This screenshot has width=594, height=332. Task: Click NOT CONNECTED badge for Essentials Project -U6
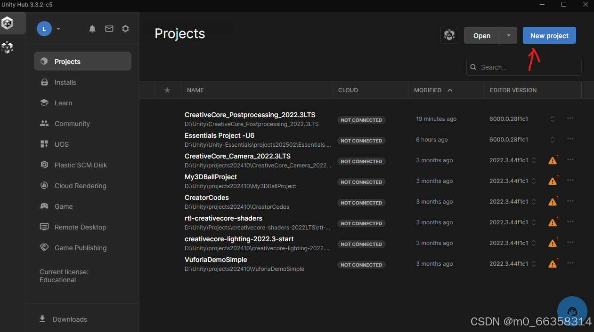(361, 141)
